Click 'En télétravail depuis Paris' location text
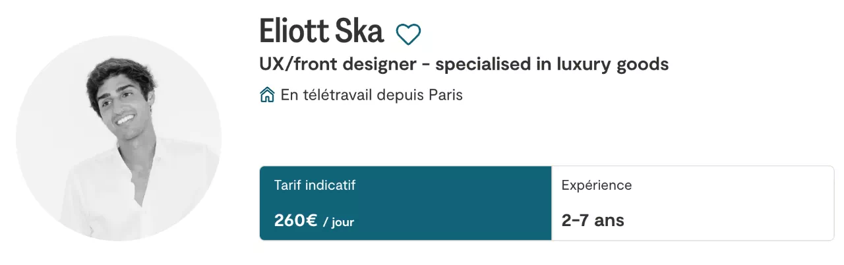 coord(371,95)
